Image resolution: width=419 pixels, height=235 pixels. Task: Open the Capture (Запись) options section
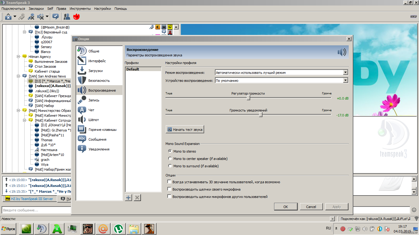click(99, 100)
